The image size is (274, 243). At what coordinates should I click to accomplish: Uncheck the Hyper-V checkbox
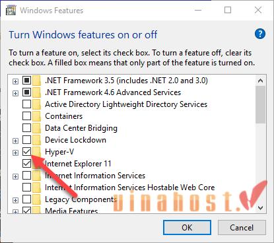coord(26,152)
